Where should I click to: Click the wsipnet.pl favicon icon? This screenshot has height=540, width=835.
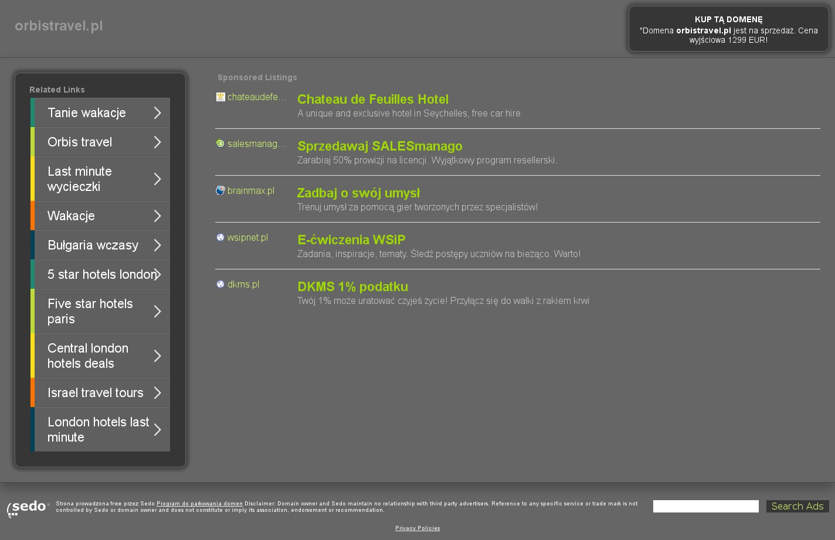click(x=220, y=237)
